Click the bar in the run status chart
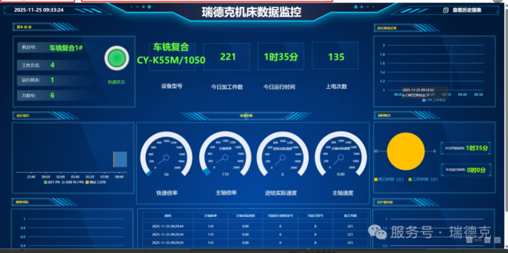 pyautogui.click(x=120, y=159)
